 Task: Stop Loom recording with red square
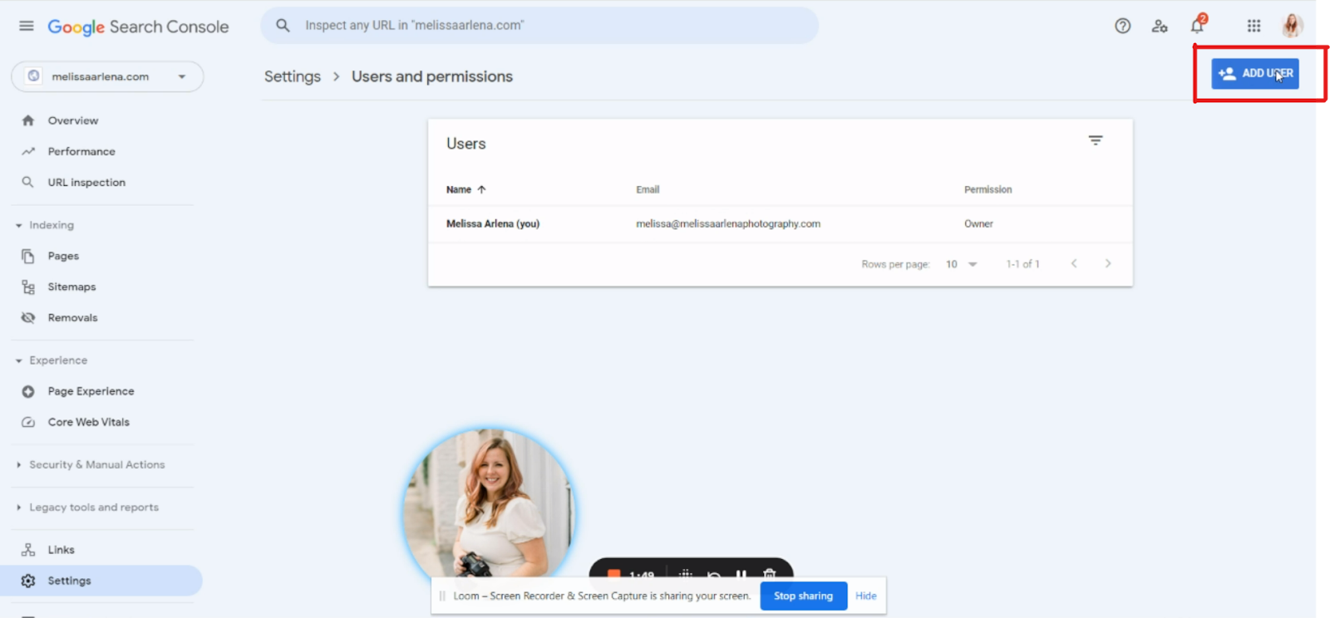click(x=613, y=573)
